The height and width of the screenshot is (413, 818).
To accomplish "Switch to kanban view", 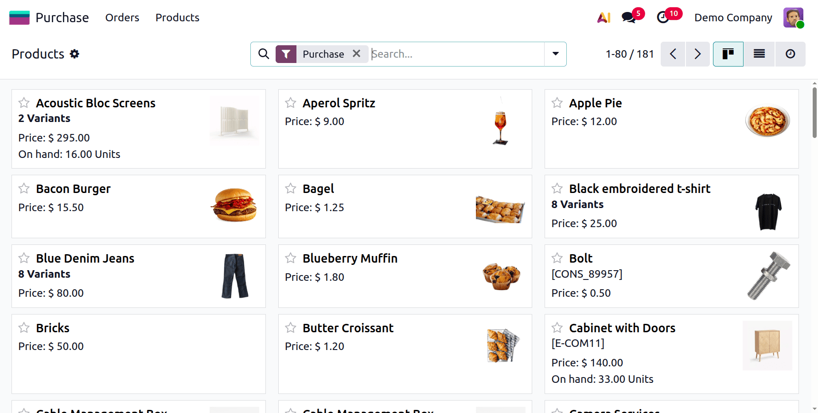I will point(728,54).
